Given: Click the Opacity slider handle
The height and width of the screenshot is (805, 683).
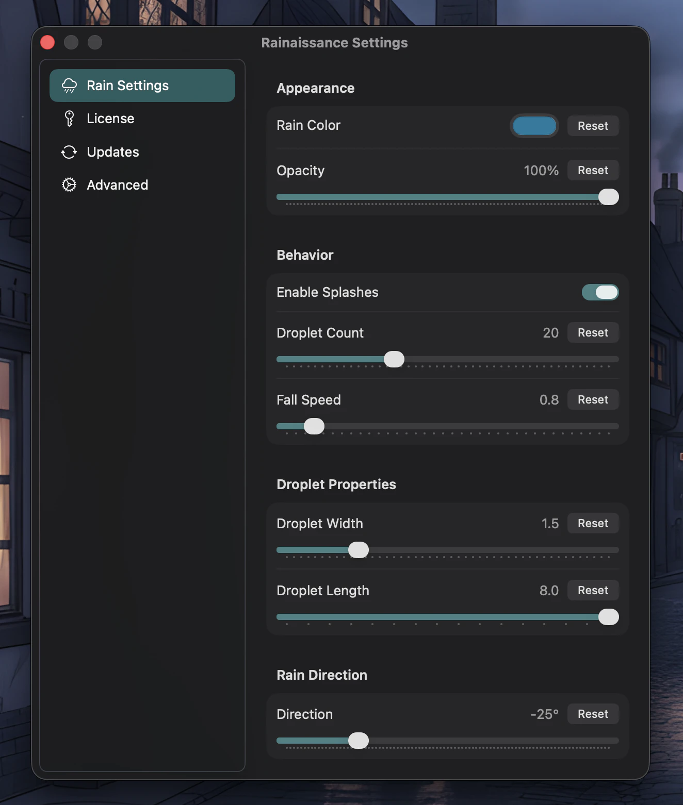Looking at the screenshot, I should [x=608, y=197].
